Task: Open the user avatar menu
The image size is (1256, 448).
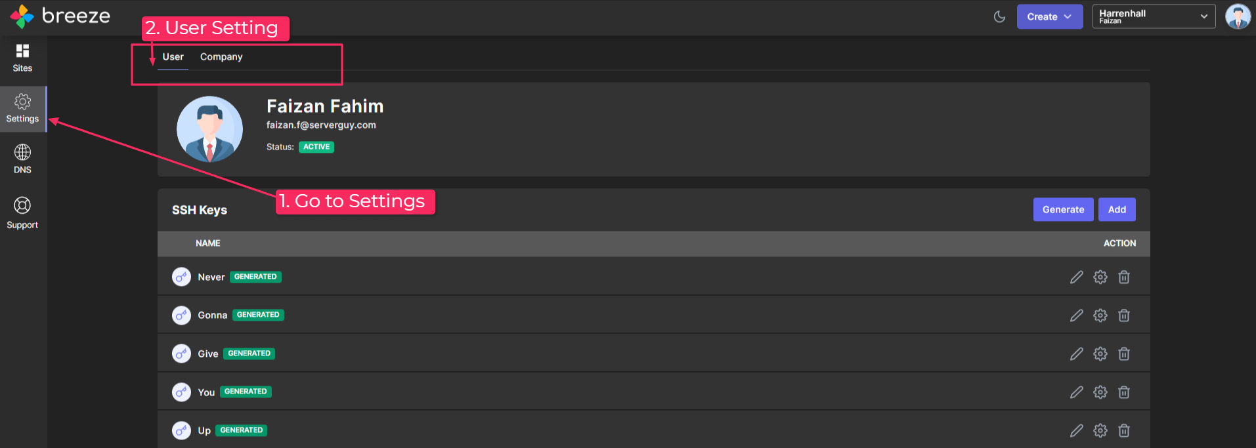Action: coord(1238,16)
